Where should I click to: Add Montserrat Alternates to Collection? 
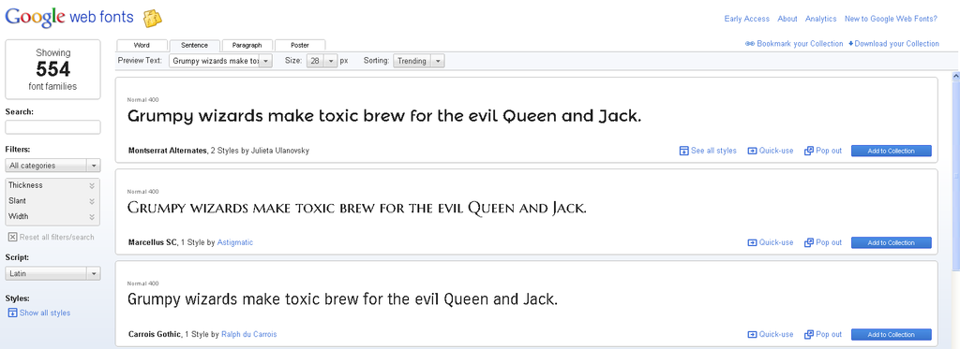click(x=891, y=151)
